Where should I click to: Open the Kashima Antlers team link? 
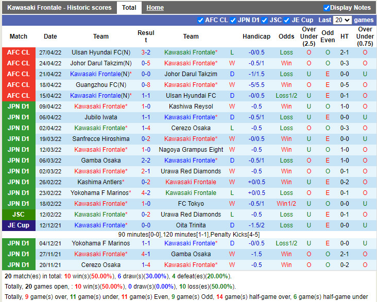click(x=100, y=182)
